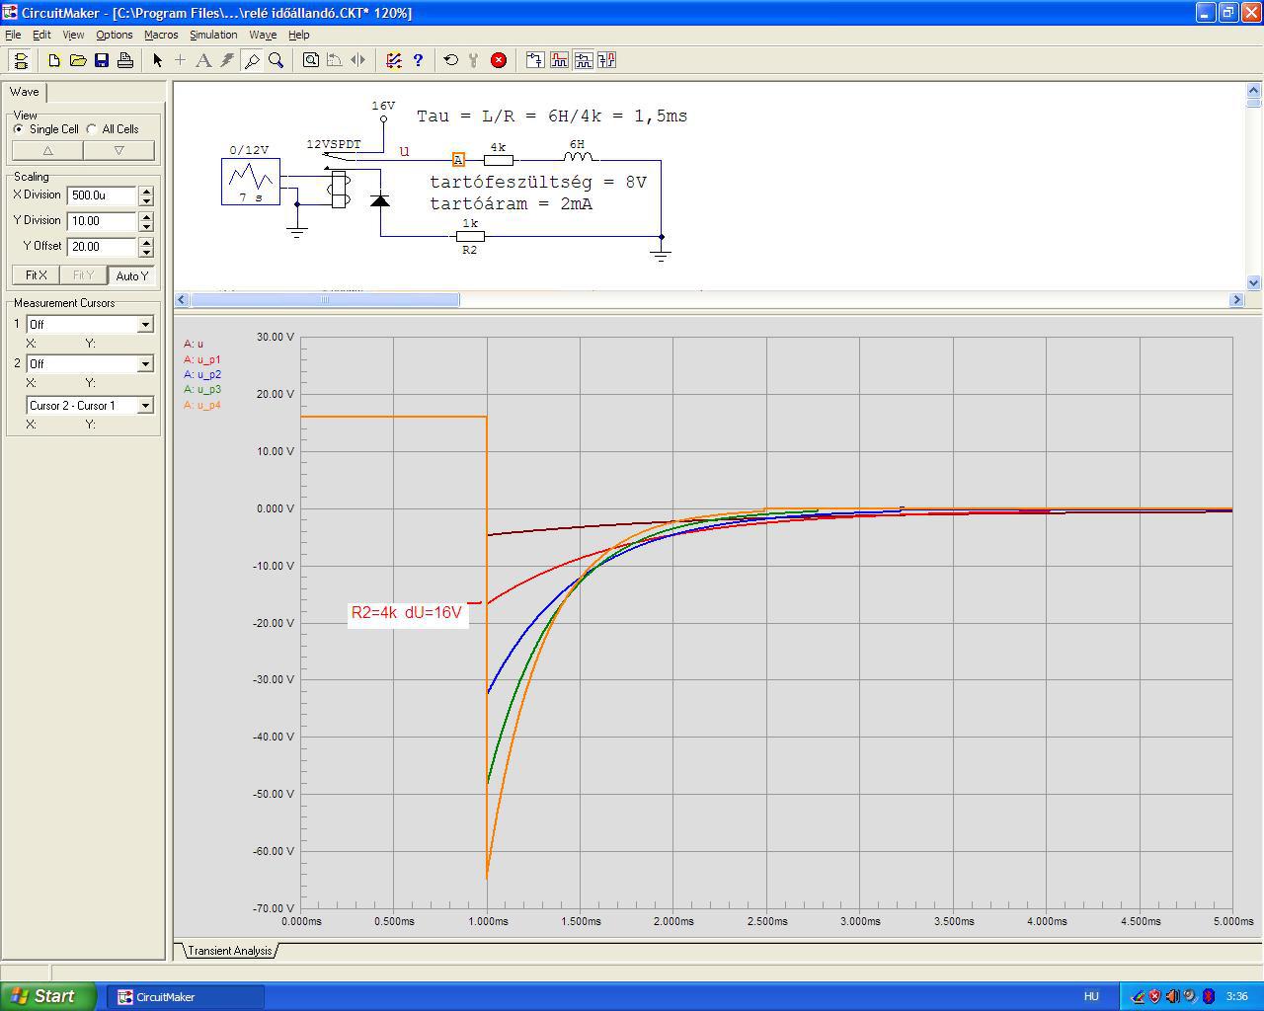Select the A: u_p1 legend entry

tap(202, 360)
